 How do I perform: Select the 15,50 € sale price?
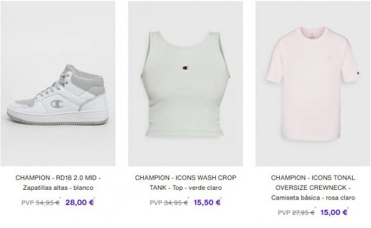[x=207, y=202]
